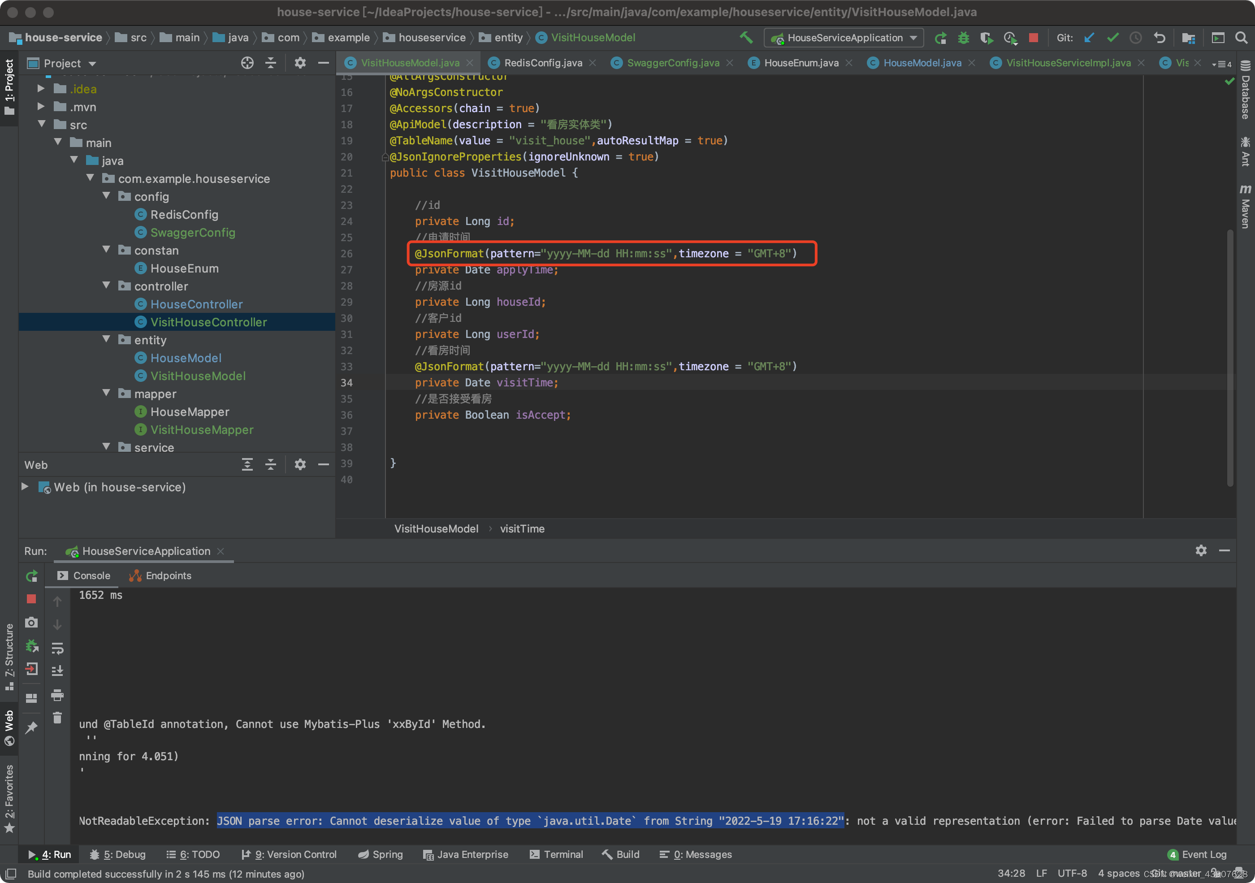This screenshot has height=883, width=1255.
Task: Toggle the Pin Tab icon in Run panel
Action: tap(32, 727)
